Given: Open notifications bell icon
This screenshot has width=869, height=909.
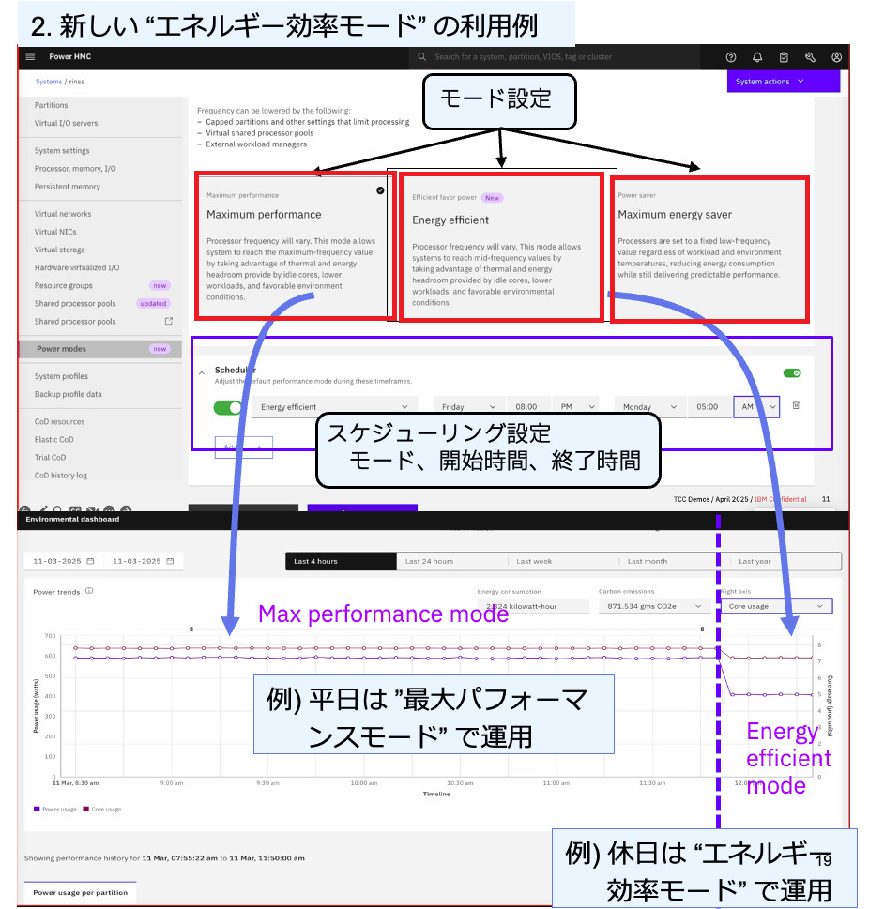Looking at the screenshot, I should pos(757,57).
